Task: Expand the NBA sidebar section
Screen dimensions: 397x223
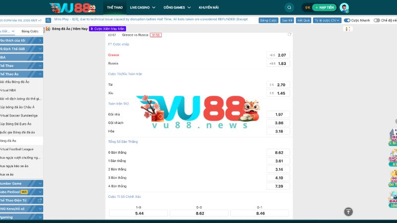Action: (x=21, y=57)
